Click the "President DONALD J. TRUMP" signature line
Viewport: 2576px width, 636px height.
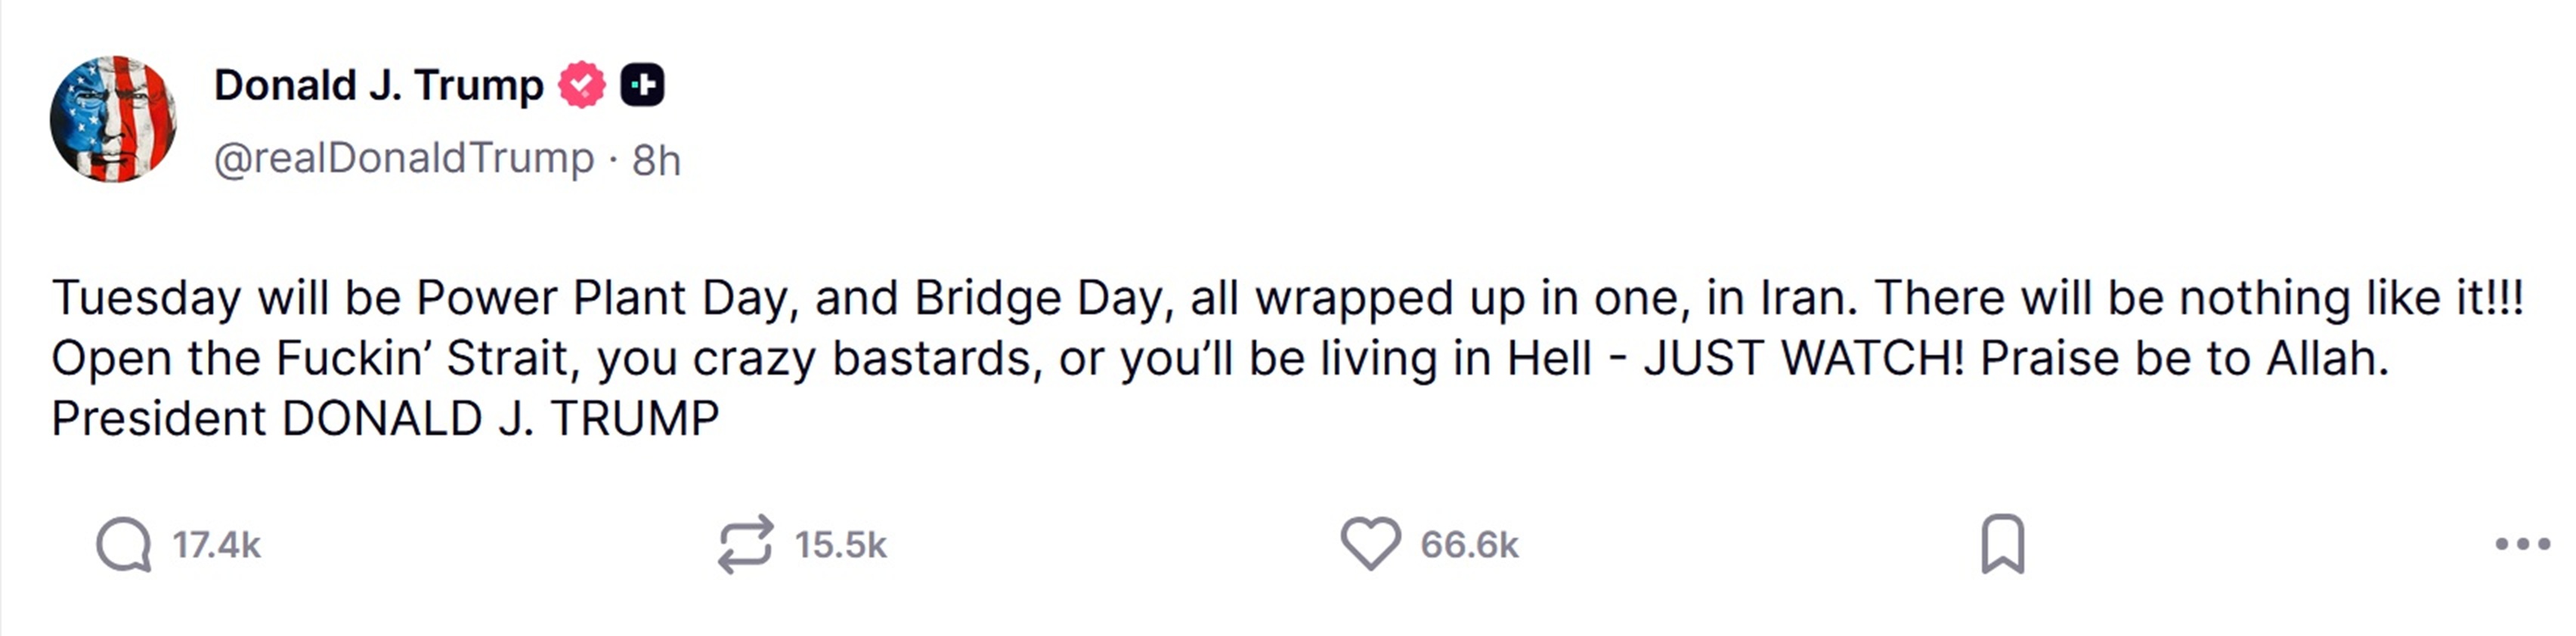[x=385, y=418]
